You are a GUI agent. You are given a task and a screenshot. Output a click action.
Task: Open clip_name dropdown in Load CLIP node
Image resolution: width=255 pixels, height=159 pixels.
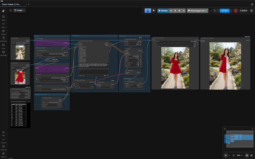point(52,78)
